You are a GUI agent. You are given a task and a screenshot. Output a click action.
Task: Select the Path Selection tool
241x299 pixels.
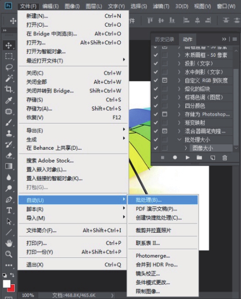coord(9,221)
